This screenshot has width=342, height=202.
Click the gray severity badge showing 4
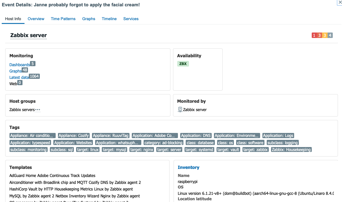click(x=330, y=35)
